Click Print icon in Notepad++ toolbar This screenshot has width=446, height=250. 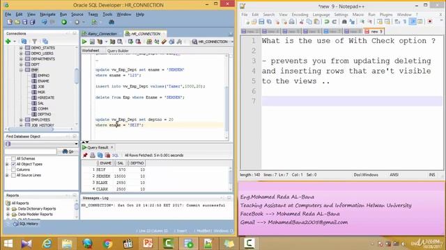pyautogui.click(x=291, y=22)
